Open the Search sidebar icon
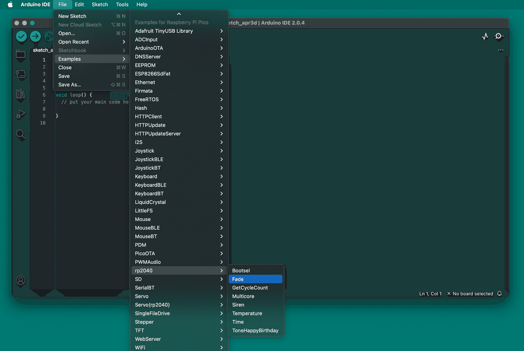Image resolution: width=524 pixels, height=351 pixels. (x=20, y=134)
